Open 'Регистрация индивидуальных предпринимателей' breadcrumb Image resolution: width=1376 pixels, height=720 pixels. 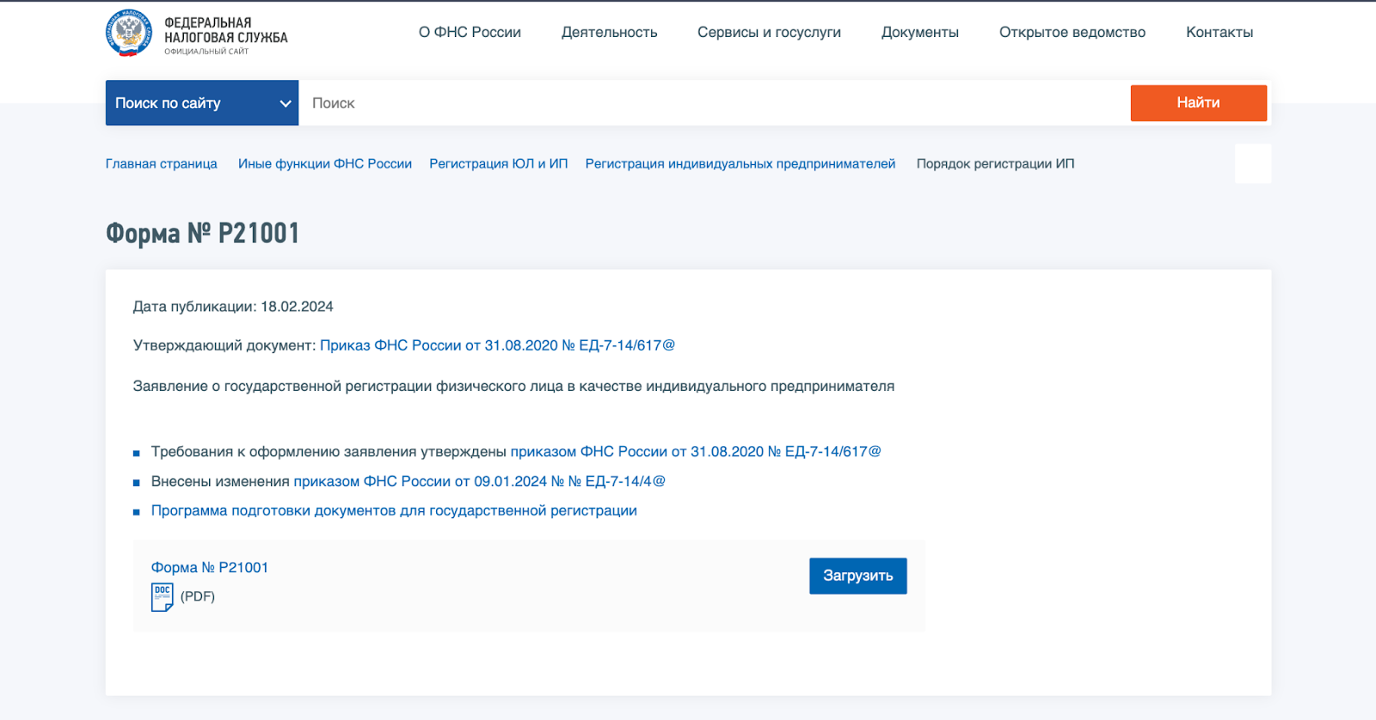pyautogui.click(x=740, y=164)
